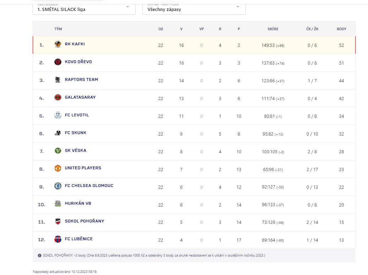Open the HURIKÁN VB team link

[78, 203]
